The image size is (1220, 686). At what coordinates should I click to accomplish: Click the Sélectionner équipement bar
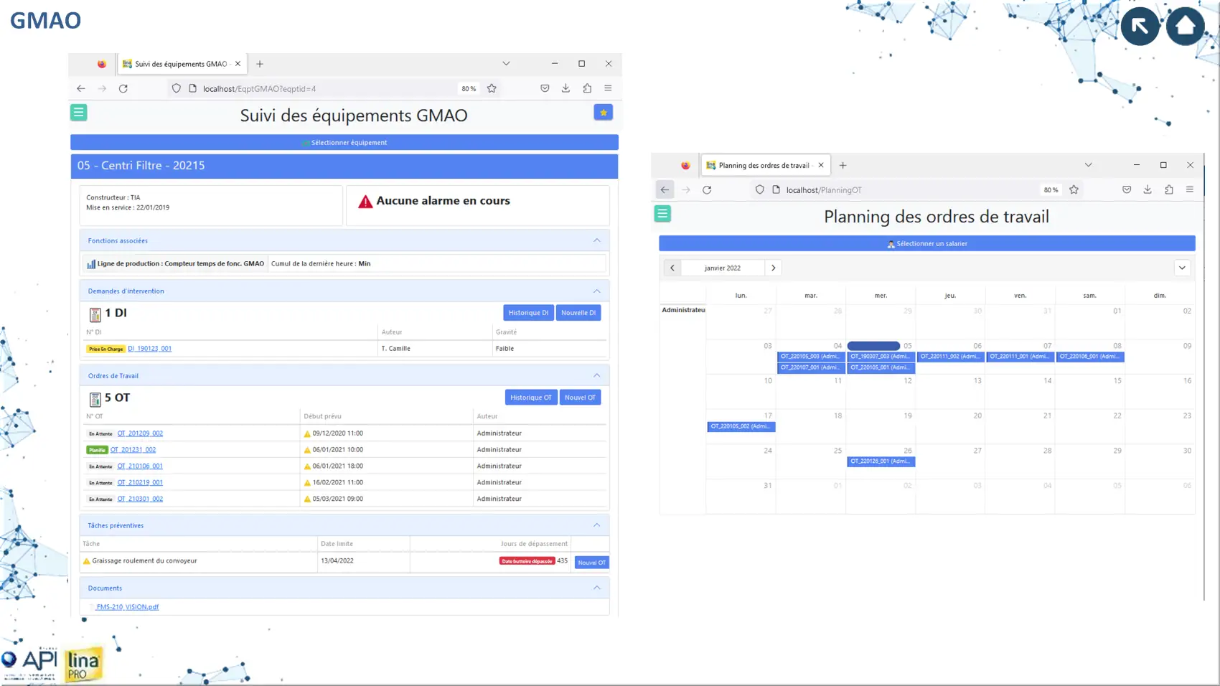(344, 143)
